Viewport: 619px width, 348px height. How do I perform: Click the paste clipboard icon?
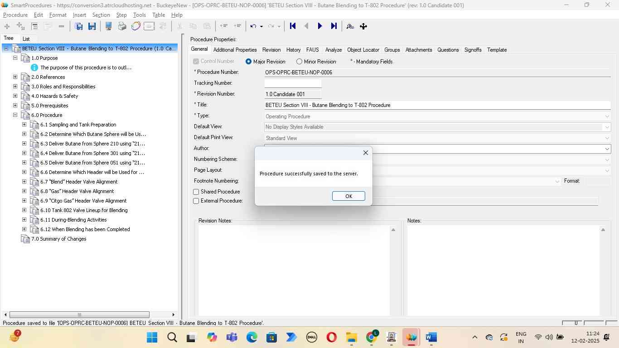(207, 26)
